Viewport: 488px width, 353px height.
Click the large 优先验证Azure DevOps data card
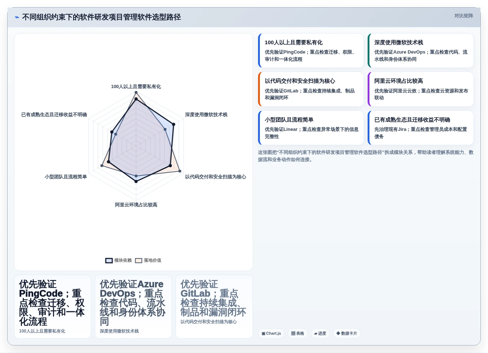133,307
